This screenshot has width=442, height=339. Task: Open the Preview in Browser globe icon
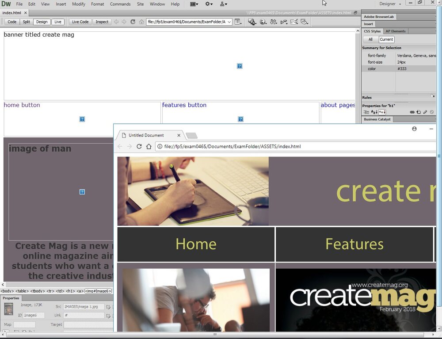click(x=263, y=22)
